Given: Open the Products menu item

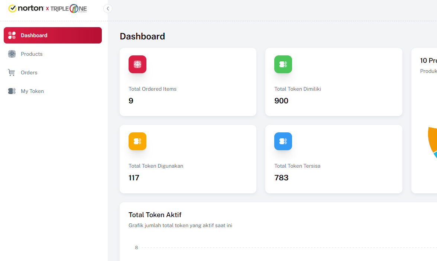Looking at the screenshot, I should pyautogui.click(x=53, y=54).
